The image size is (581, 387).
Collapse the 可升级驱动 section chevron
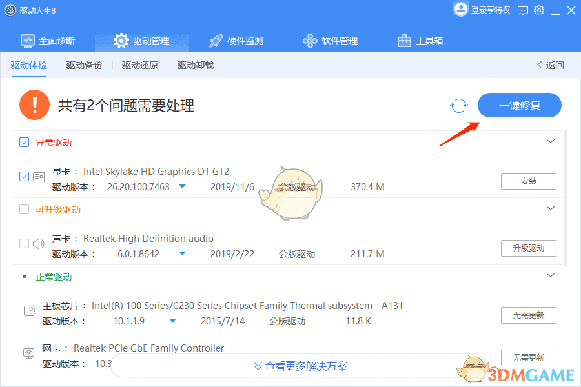click(551, 208)
